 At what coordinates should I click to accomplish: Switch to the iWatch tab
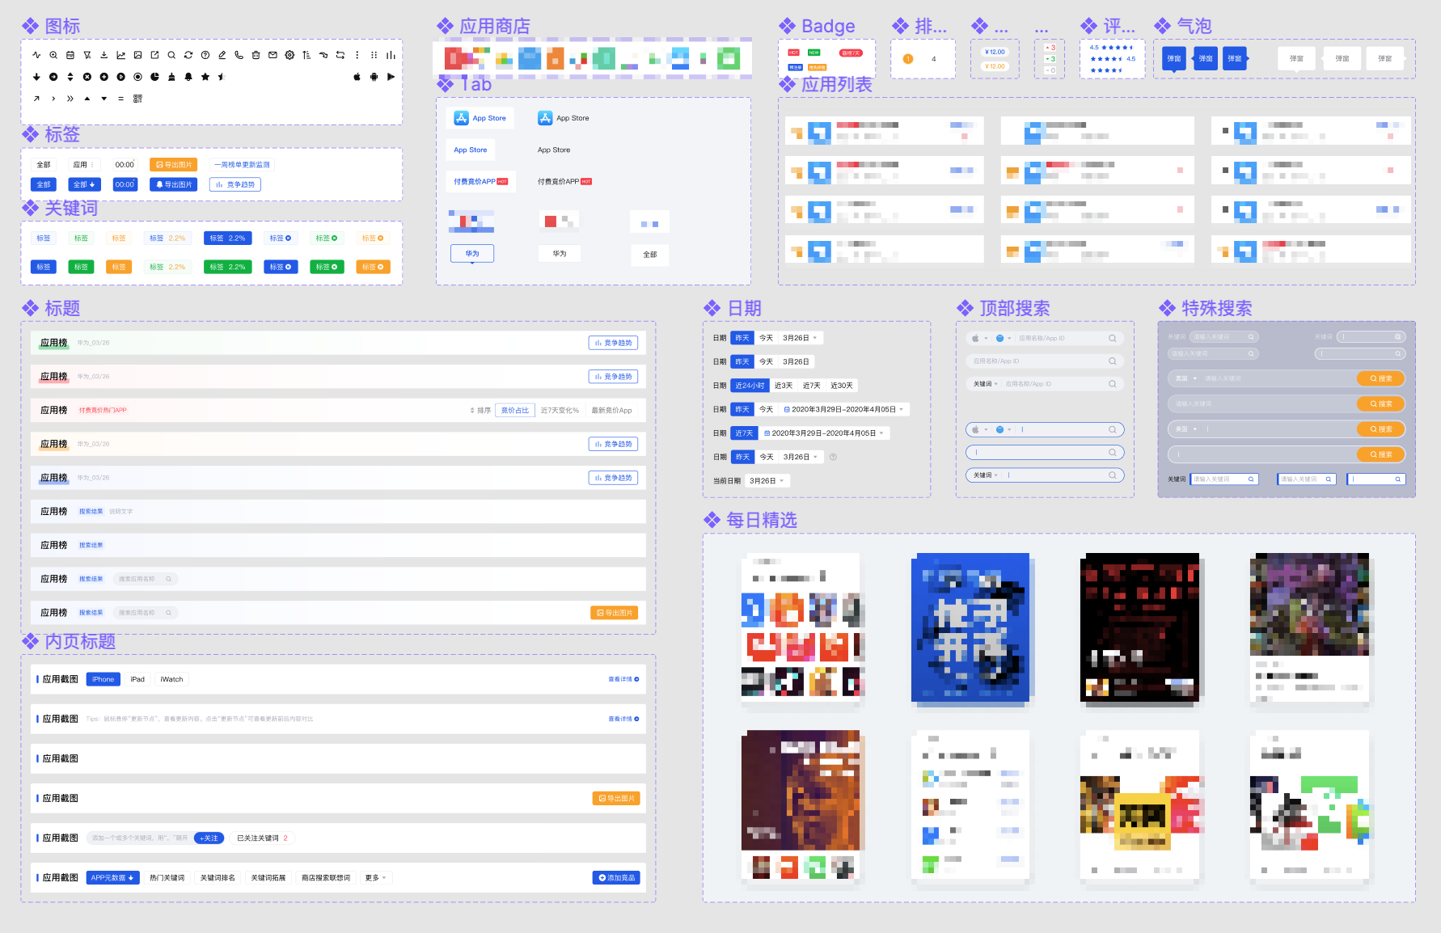click(x=171, y=679)
